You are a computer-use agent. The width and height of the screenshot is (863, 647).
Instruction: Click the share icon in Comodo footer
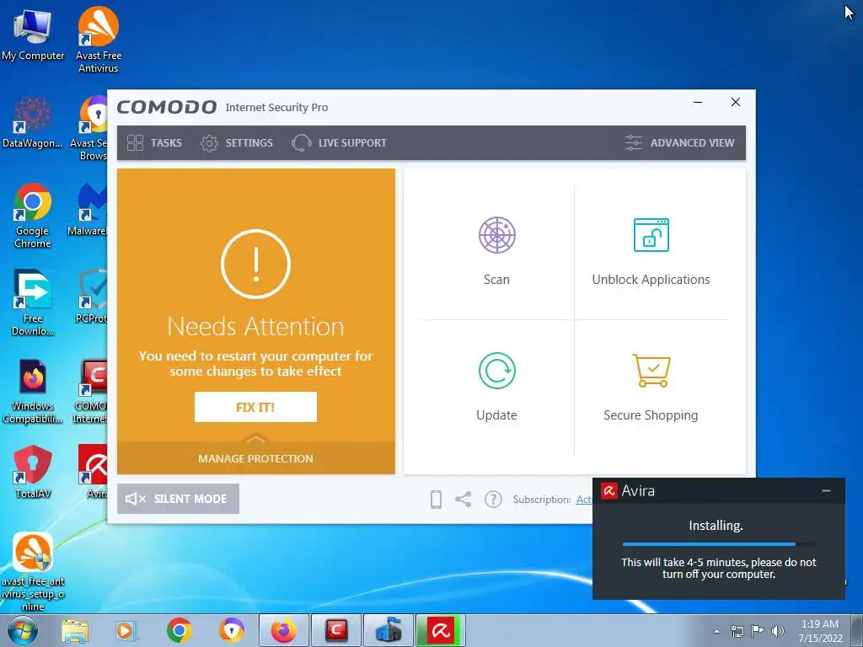click(x=463, y=499)
